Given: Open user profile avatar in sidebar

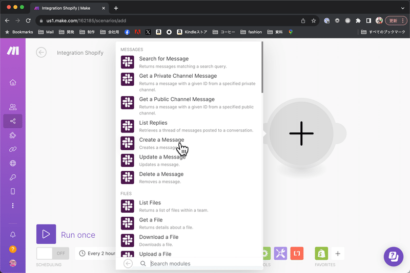Looking at the screenshot, I should point(13,263).
